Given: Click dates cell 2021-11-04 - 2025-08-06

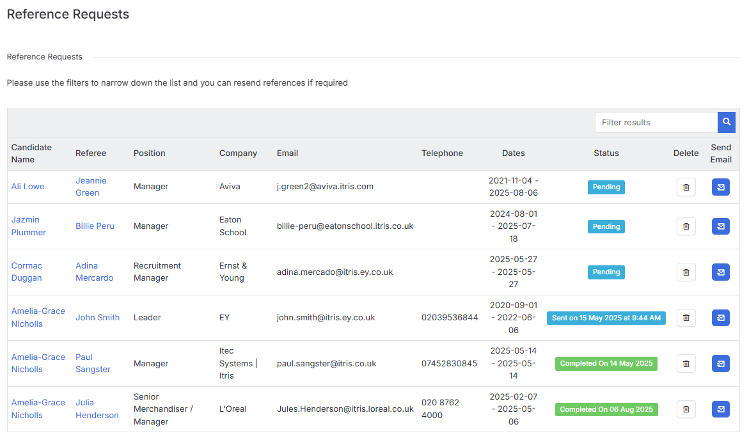Looking at the screenshot, I should pyautogui.click(x=513, y=186).
